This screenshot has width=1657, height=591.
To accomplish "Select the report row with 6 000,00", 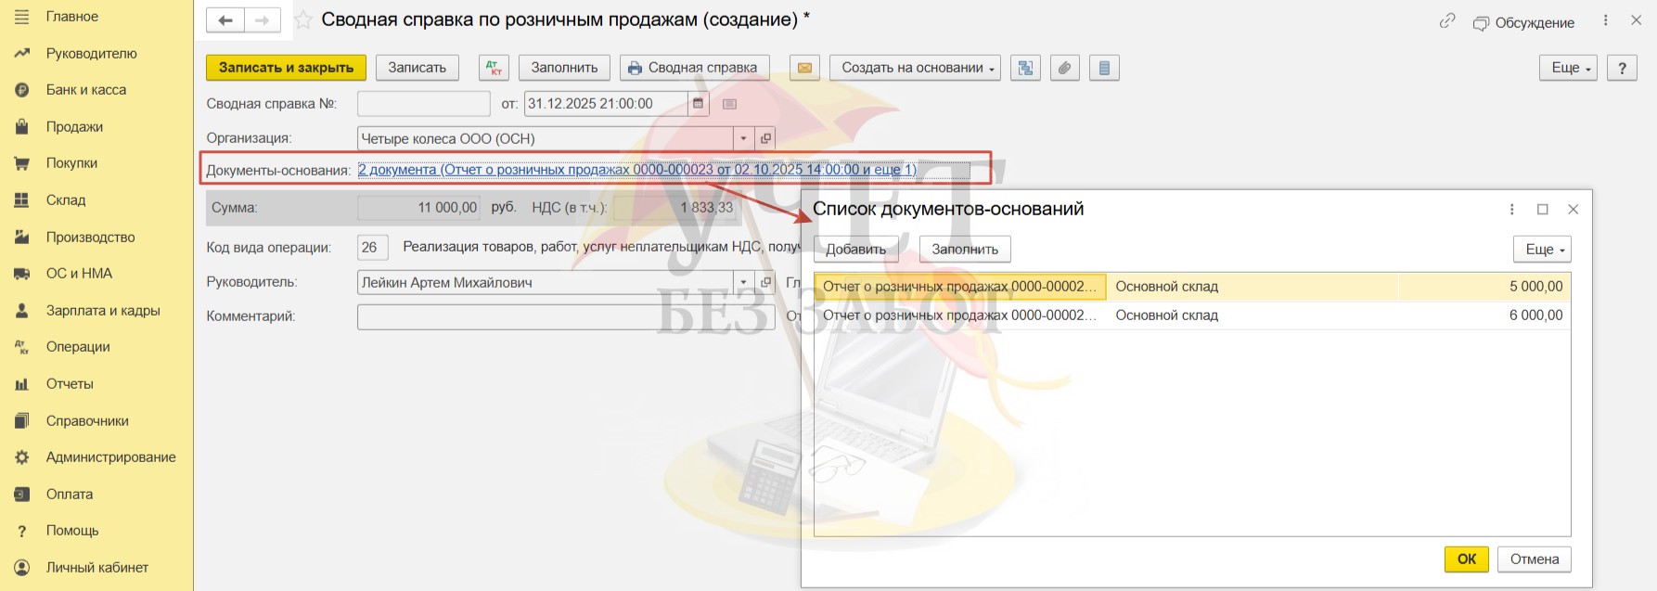I will point(1192,315).
